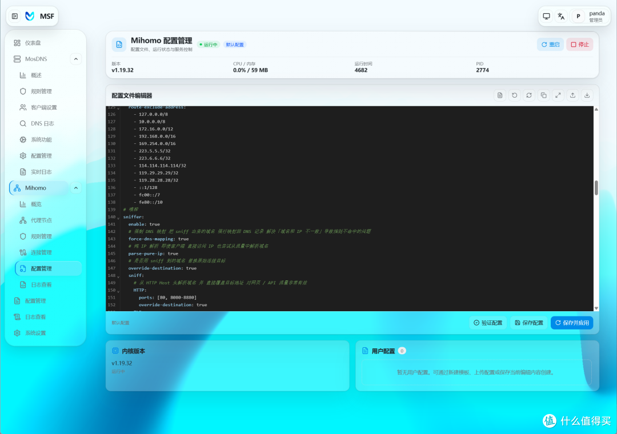This screenshot has height=434, width=617.
Task: Click the blue 保存并应用 button
Action: (572, 323)
